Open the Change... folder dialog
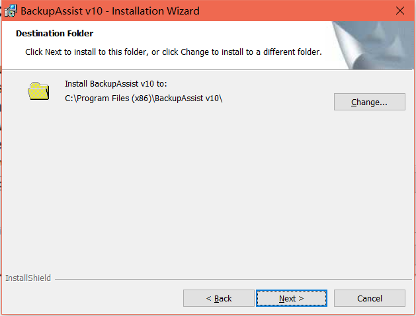 click(369, 102)
